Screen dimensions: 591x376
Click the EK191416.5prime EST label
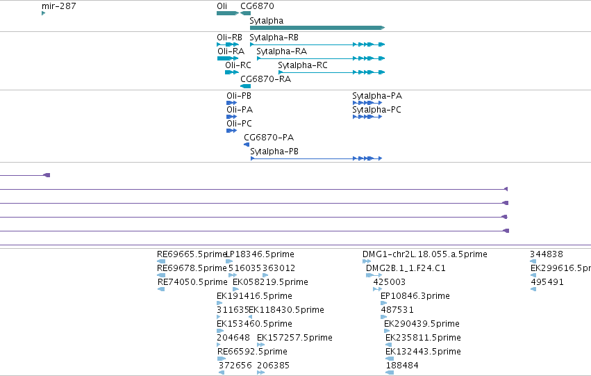point(254,296)
